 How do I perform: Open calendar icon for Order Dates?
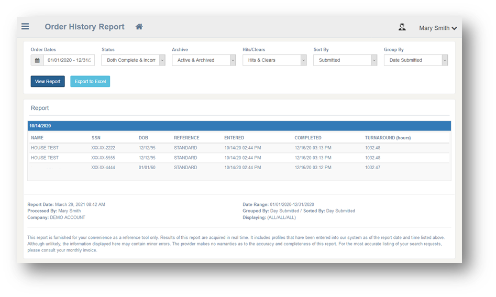[x=37, y=60]
